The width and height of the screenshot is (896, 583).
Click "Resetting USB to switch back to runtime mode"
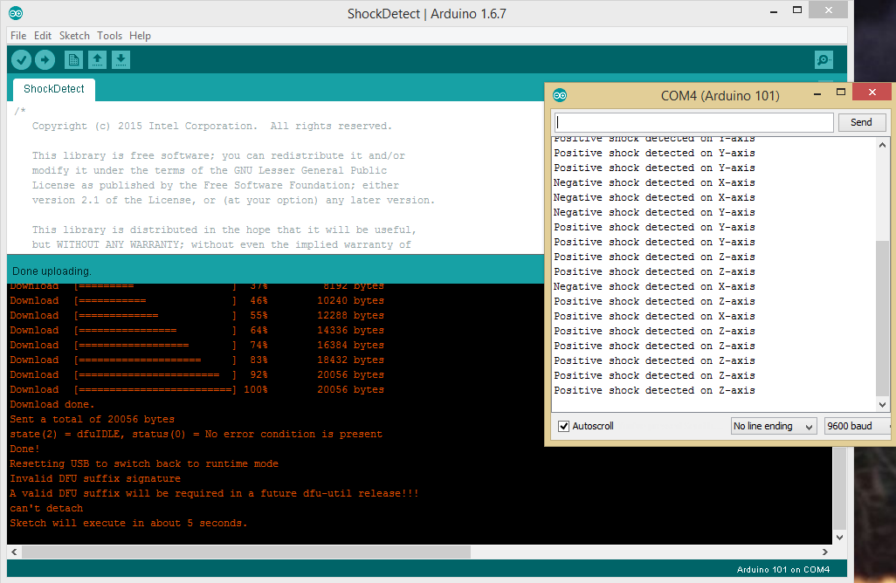pyautogui.click(x=144, y=463)
